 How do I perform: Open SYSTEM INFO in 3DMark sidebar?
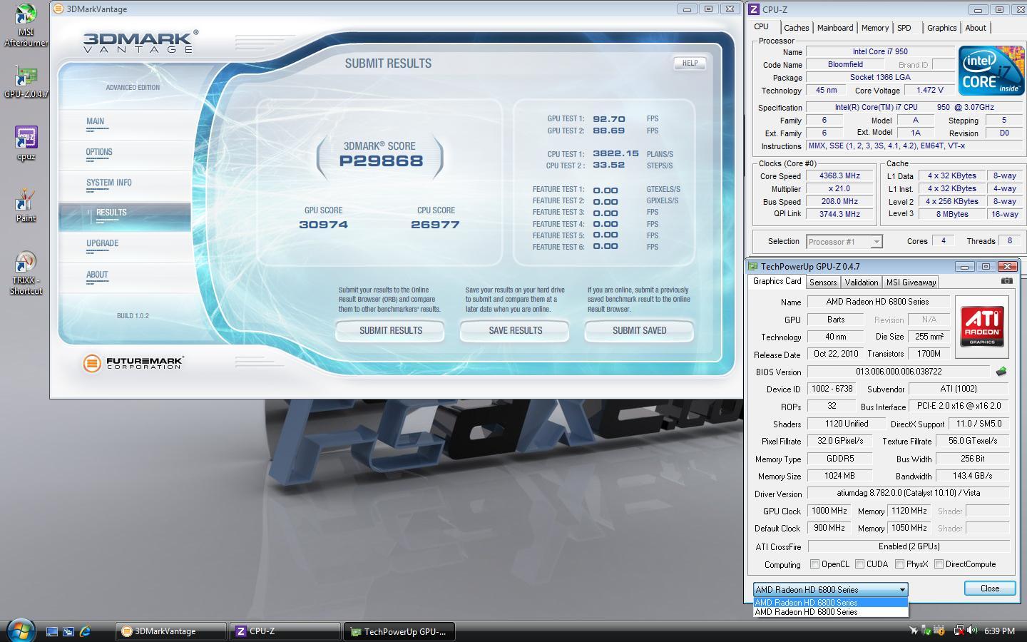pos(109,183)
